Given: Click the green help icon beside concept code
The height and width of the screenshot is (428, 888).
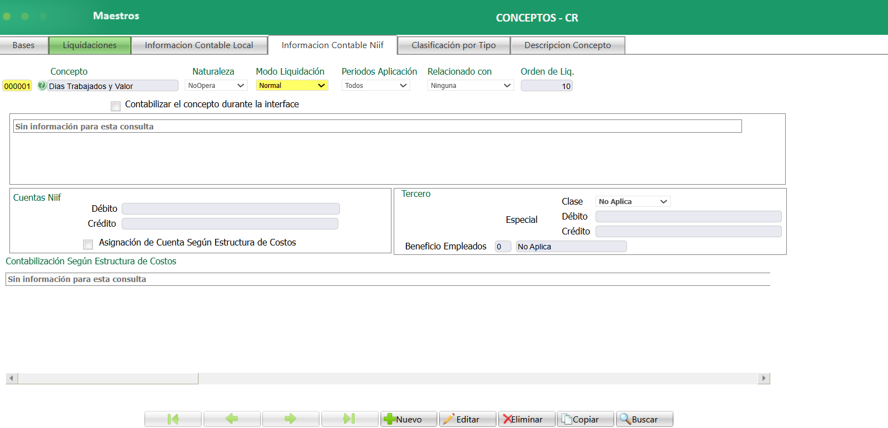Looking at the screenshot, I should click(x=42, y=86).
